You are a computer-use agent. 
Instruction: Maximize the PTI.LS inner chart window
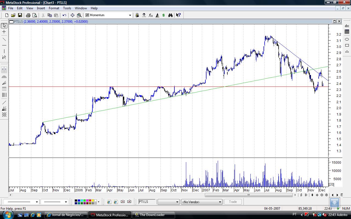[335, 21]
